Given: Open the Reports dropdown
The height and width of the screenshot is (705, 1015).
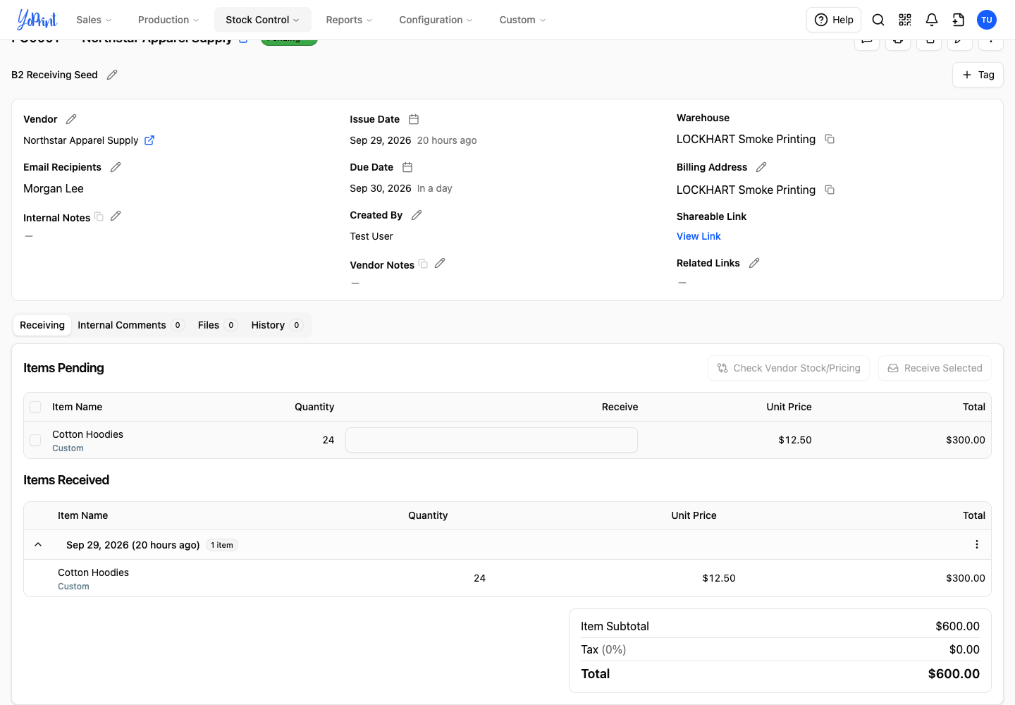Looking at the screenshot, I should coord(349,20).
